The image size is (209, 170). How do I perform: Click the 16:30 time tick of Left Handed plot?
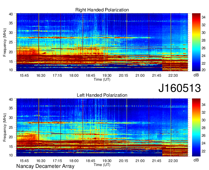pyautogui.click(x=41, y=161)
